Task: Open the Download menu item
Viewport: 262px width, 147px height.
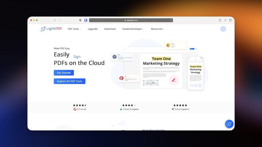Action: point(110,29)
